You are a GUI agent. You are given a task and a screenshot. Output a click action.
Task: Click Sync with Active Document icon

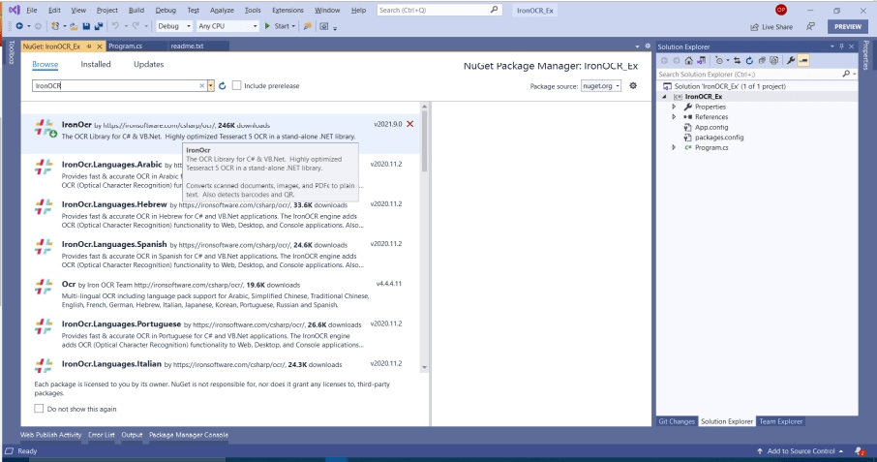click(x=738, y=60)
